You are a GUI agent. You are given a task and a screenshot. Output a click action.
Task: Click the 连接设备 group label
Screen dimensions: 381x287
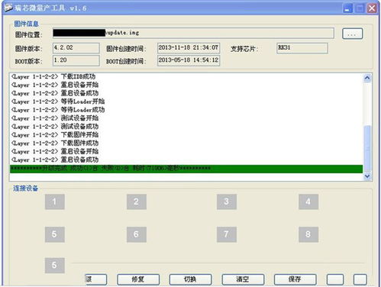pos(26,189)
